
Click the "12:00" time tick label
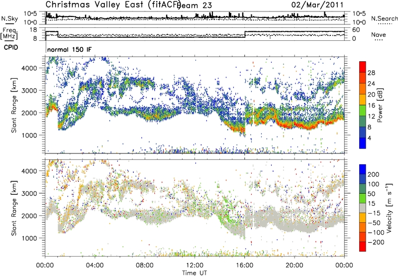(x=195, y=266)
